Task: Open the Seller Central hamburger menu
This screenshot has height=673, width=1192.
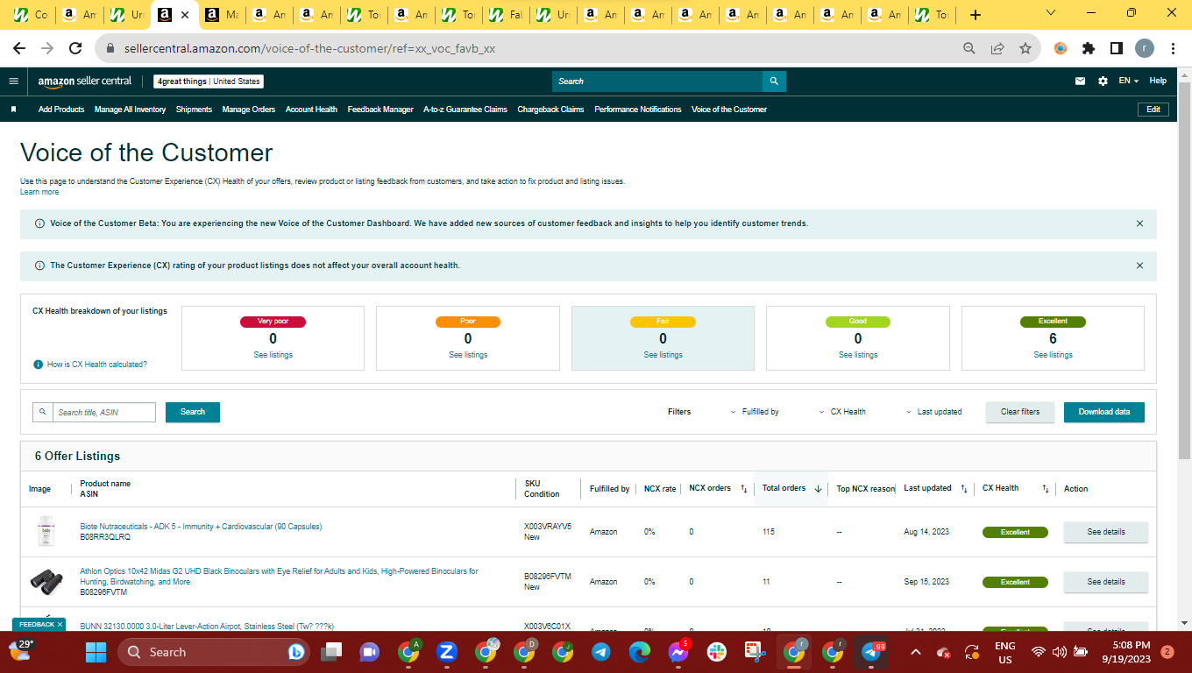Action: tap(13, 81)
